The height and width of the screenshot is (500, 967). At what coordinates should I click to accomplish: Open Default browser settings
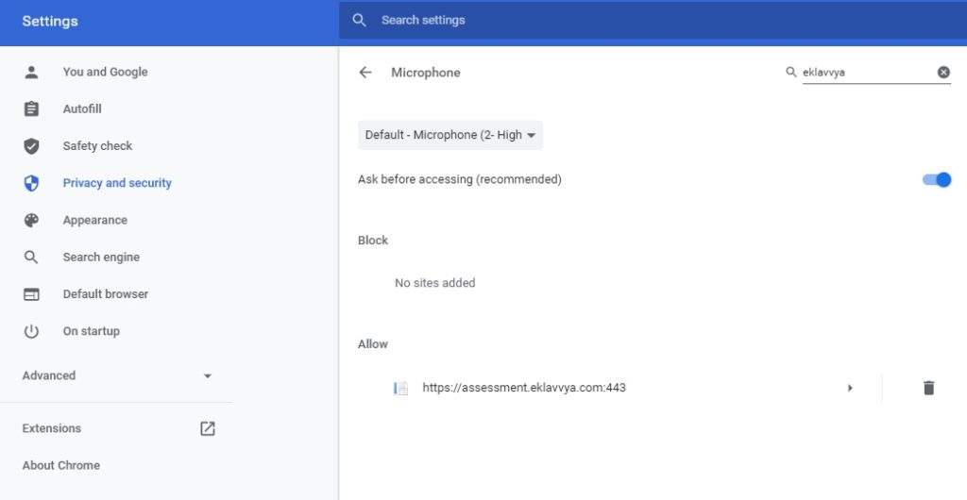coord(106,294)
